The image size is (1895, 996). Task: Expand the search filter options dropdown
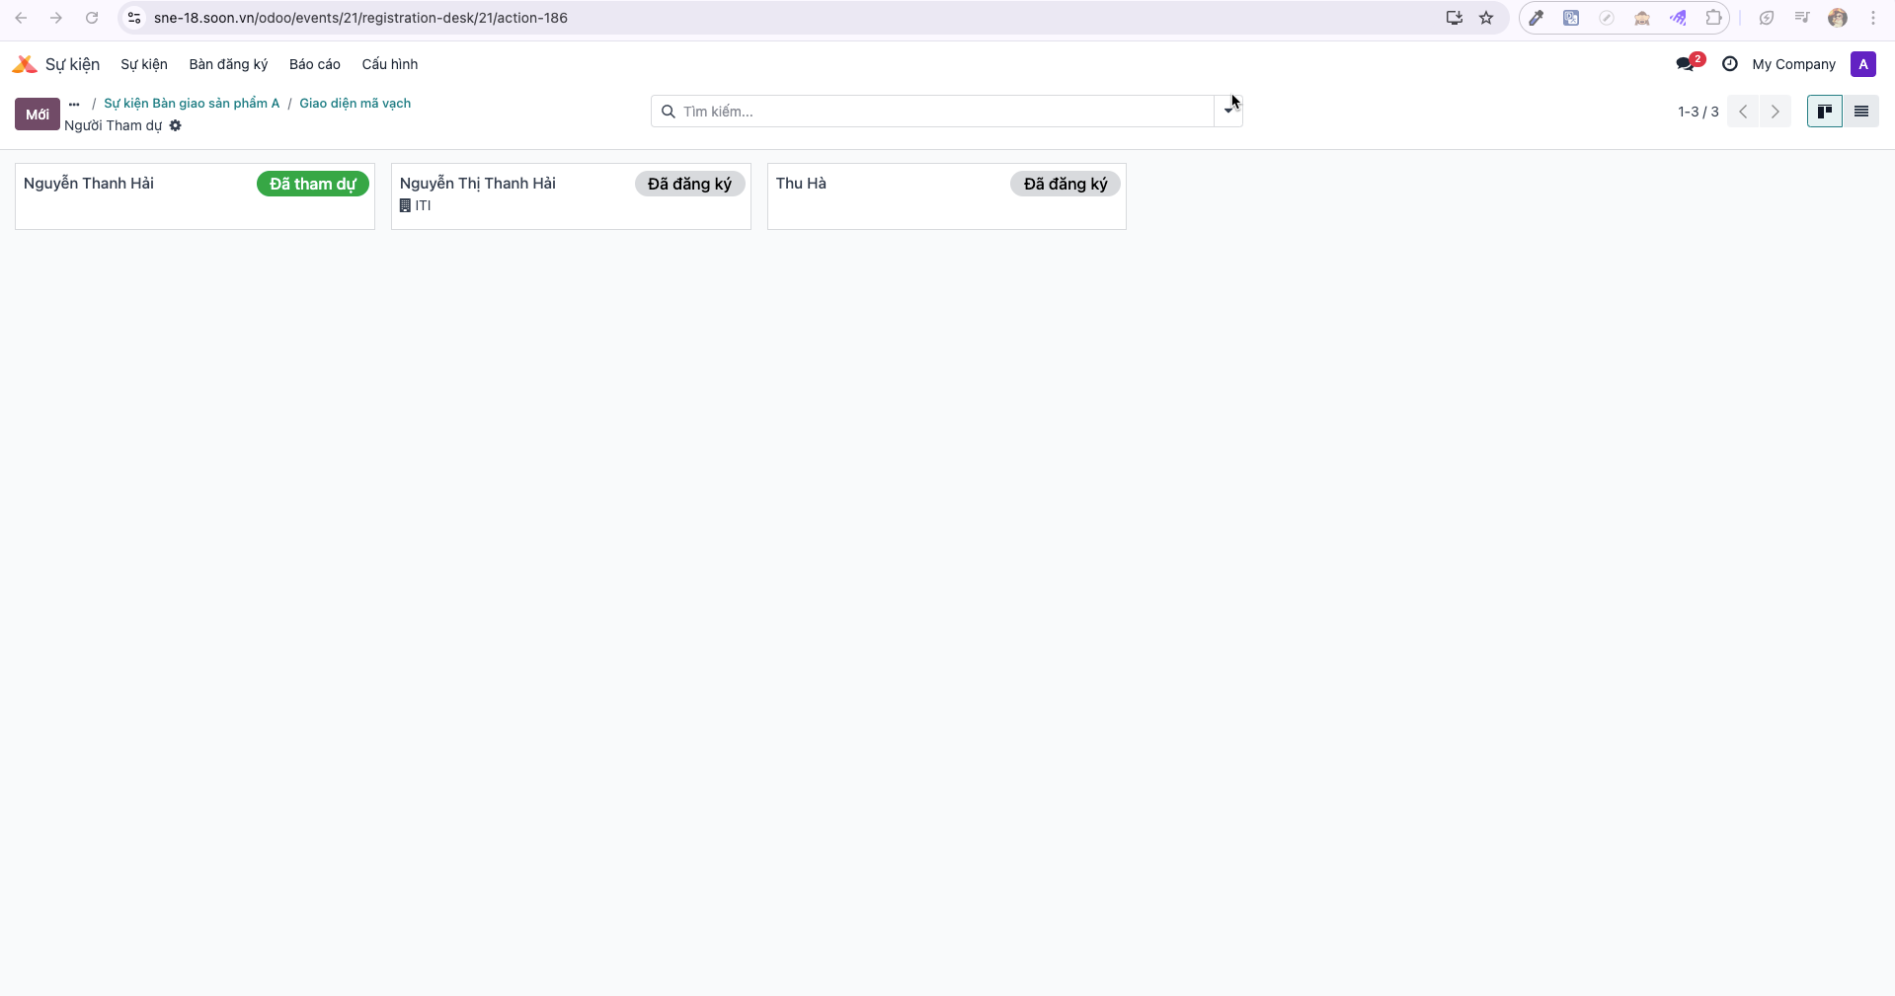(x=1227, y=112)
